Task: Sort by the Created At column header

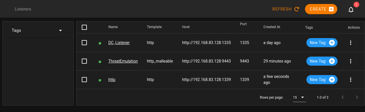Action: [x=272, y=27]
